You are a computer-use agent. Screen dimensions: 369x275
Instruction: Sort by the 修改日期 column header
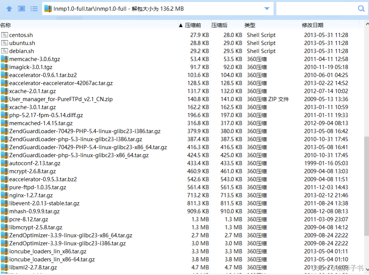[x=312, y=25]
